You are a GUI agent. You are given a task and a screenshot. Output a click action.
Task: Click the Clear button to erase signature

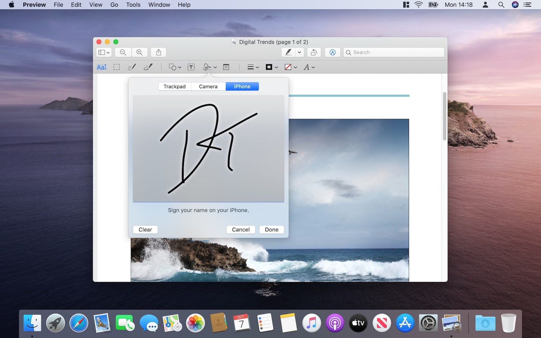point(145,230)
